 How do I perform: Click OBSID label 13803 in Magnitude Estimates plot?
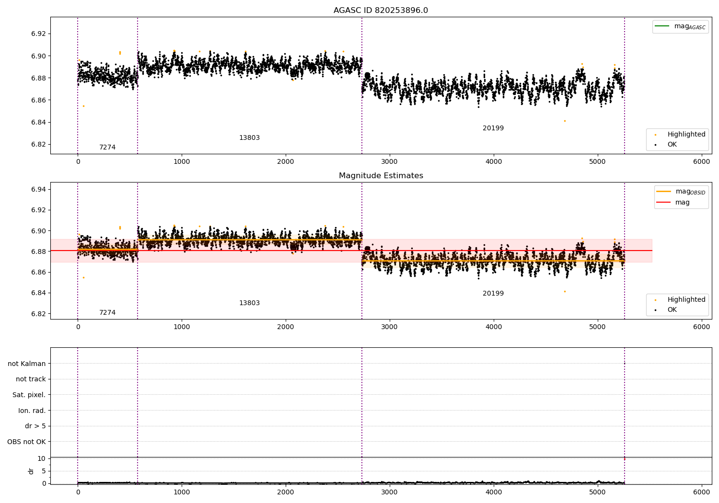tap(249, 303)
